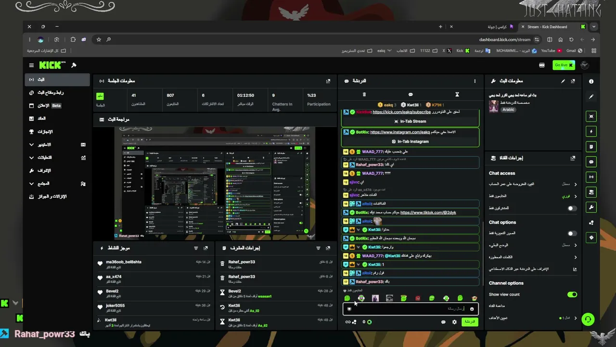Open the kick.com/eakq/subscribe link
The height and width of the screenshot is (347, 616).
pos(401,112)
